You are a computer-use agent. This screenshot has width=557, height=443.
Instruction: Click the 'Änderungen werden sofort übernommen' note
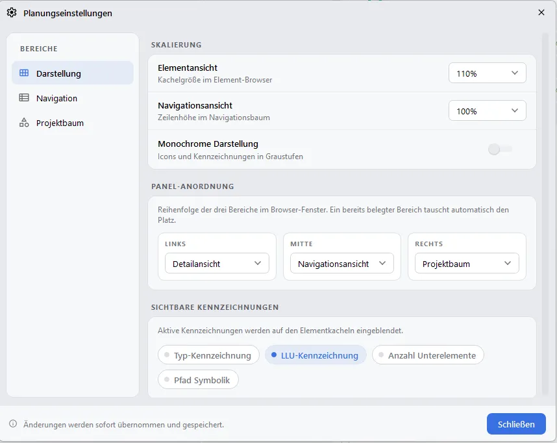[x=123, y=425]
